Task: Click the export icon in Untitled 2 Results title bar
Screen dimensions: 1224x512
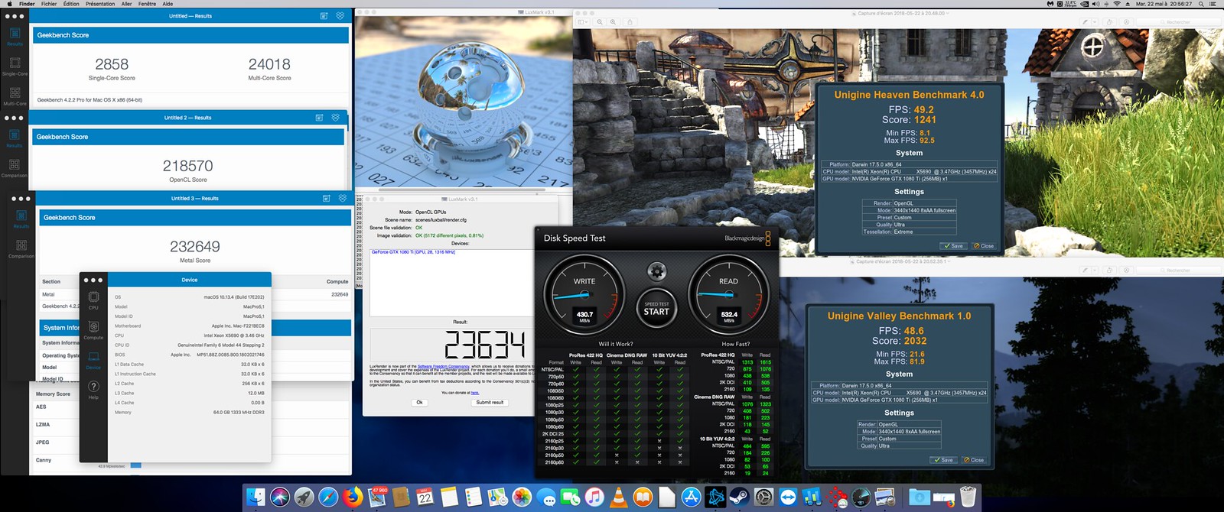Action: pyautogui.click(x=319, y=118)
